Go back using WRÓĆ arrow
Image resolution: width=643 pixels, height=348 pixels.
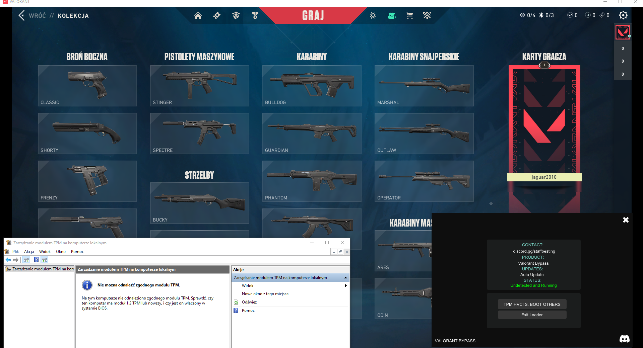(22, 15)
